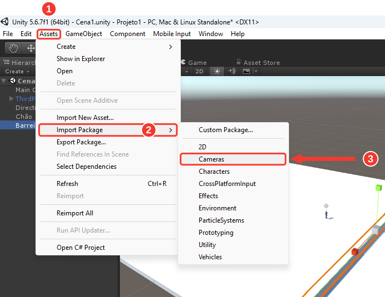Select the Move tool icon
385x297 pixels.
point(30,48)
